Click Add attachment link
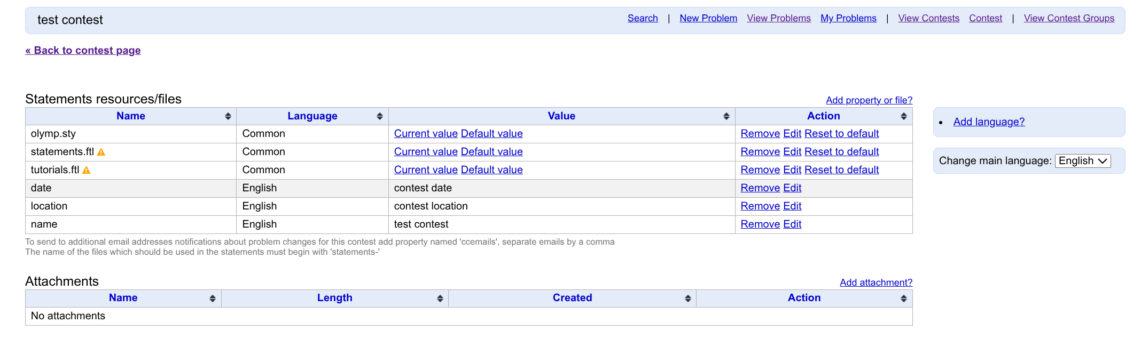1141x339 pixels. point(876,282)
